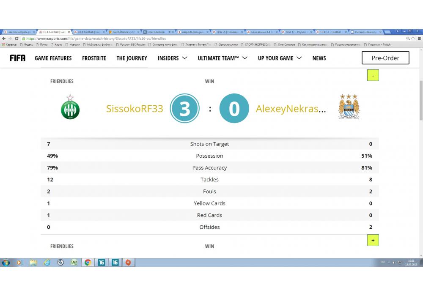Expand the INSIDERS dropdown chevron

click(184, 58)
